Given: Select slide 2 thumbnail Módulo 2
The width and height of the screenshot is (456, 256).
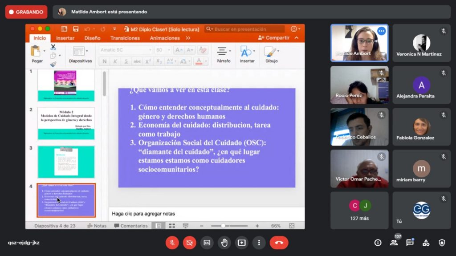Looking at the screenshot, I should [66, 123].
